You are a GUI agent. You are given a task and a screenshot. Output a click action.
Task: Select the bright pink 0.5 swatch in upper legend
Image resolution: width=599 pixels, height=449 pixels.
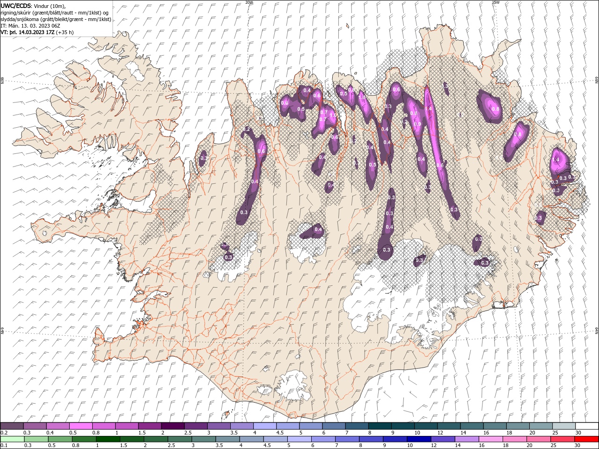pos(81,426)
